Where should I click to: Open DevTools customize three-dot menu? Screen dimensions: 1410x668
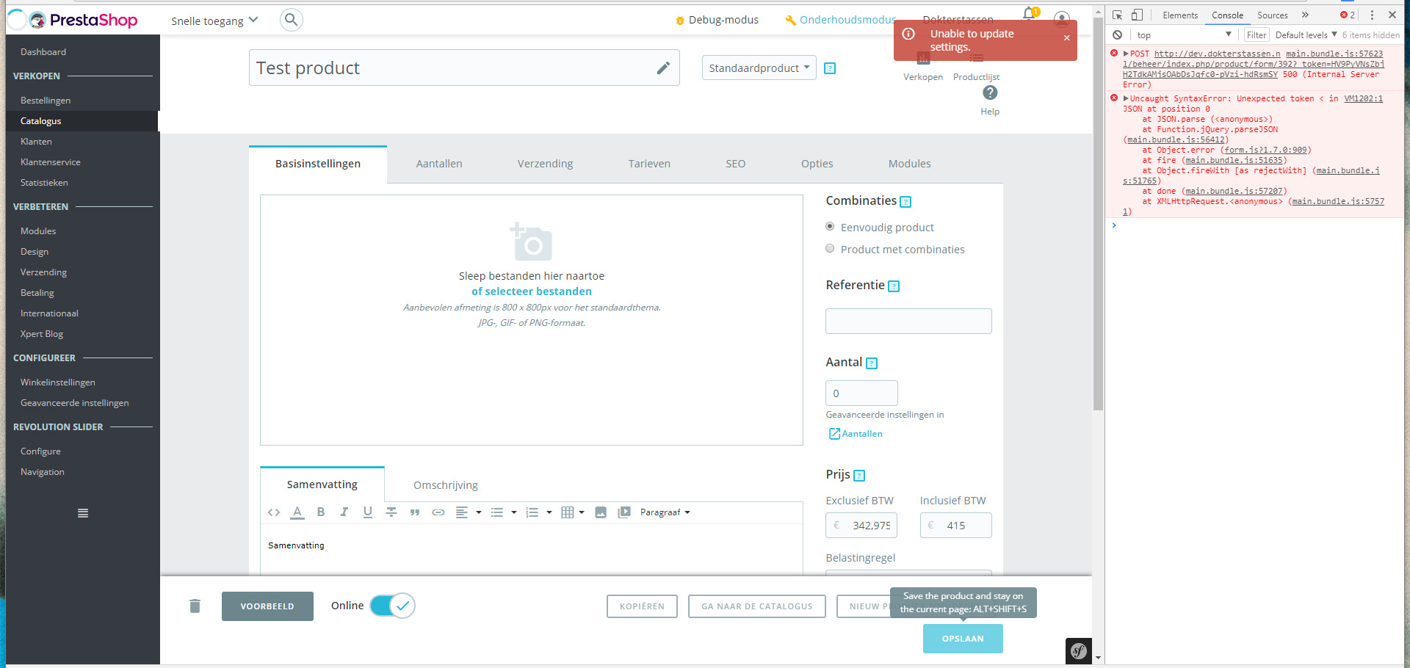(x=1372, y=15)
